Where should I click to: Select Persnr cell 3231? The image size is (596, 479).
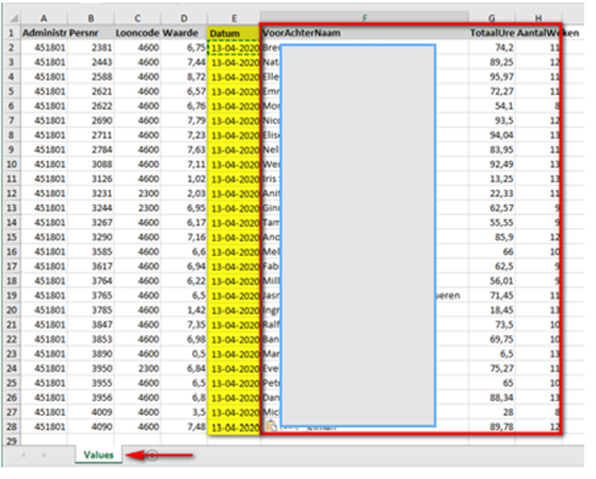pos(91,193)
